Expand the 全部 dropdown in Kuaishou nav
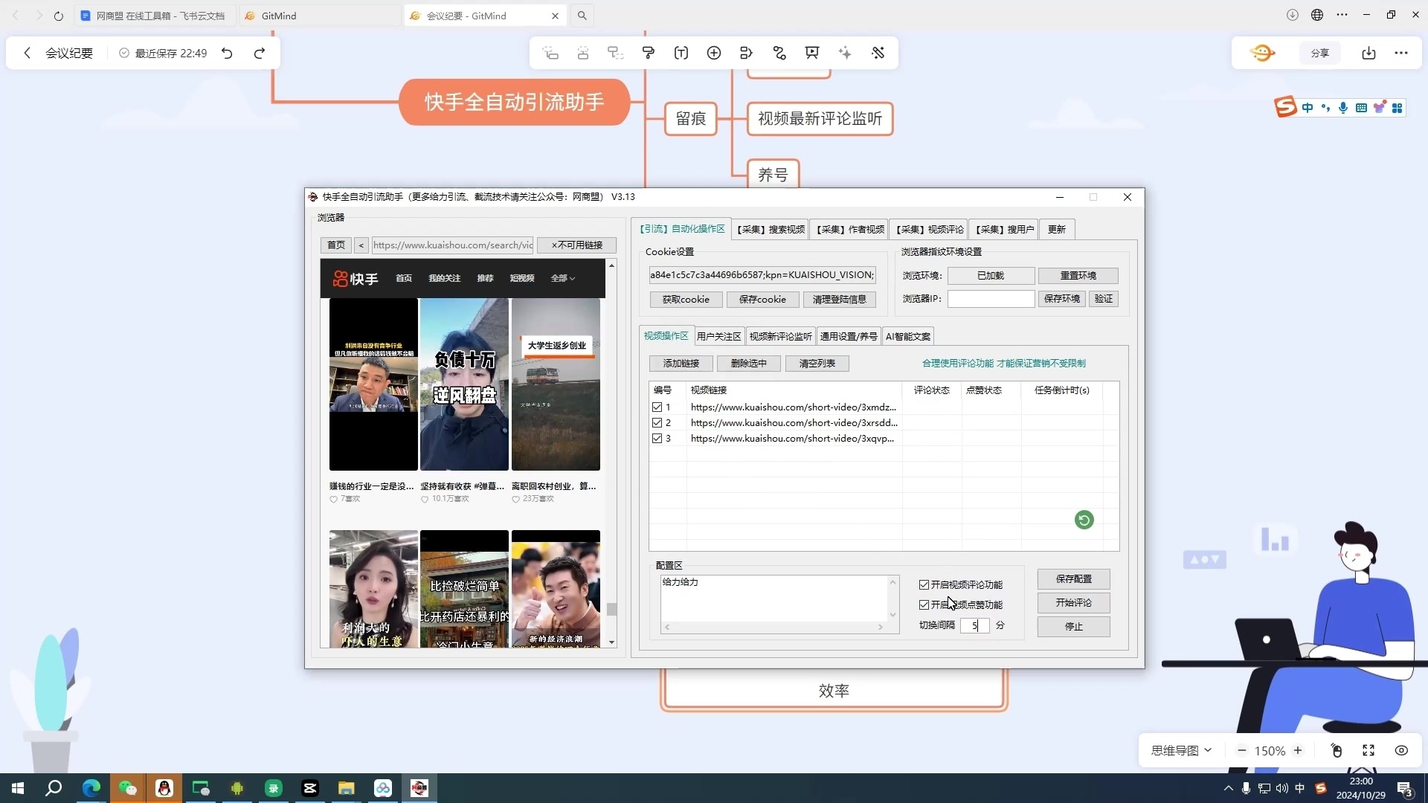1428x803 pixels. pyautogui.click(x=563, y=278)
